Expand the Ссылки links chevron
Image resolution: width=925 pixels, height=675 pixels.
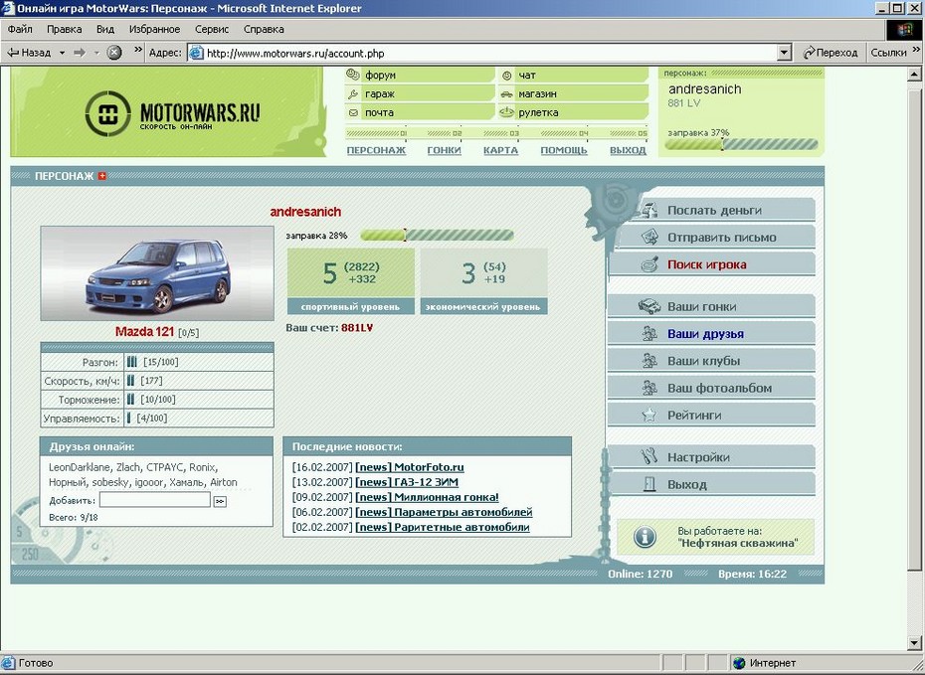pos(916,50)
